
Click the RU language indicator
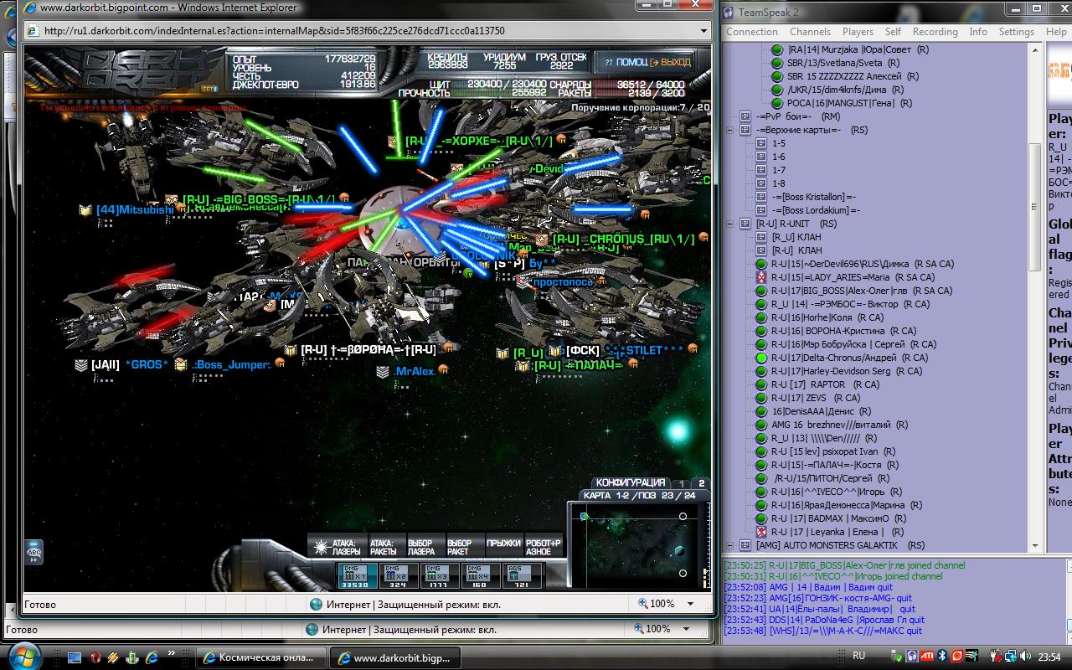(858, 656)
